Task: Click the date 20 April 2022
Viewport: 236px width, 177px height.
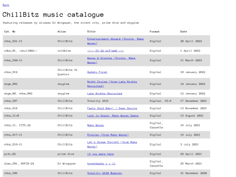Action: point(191,41)
